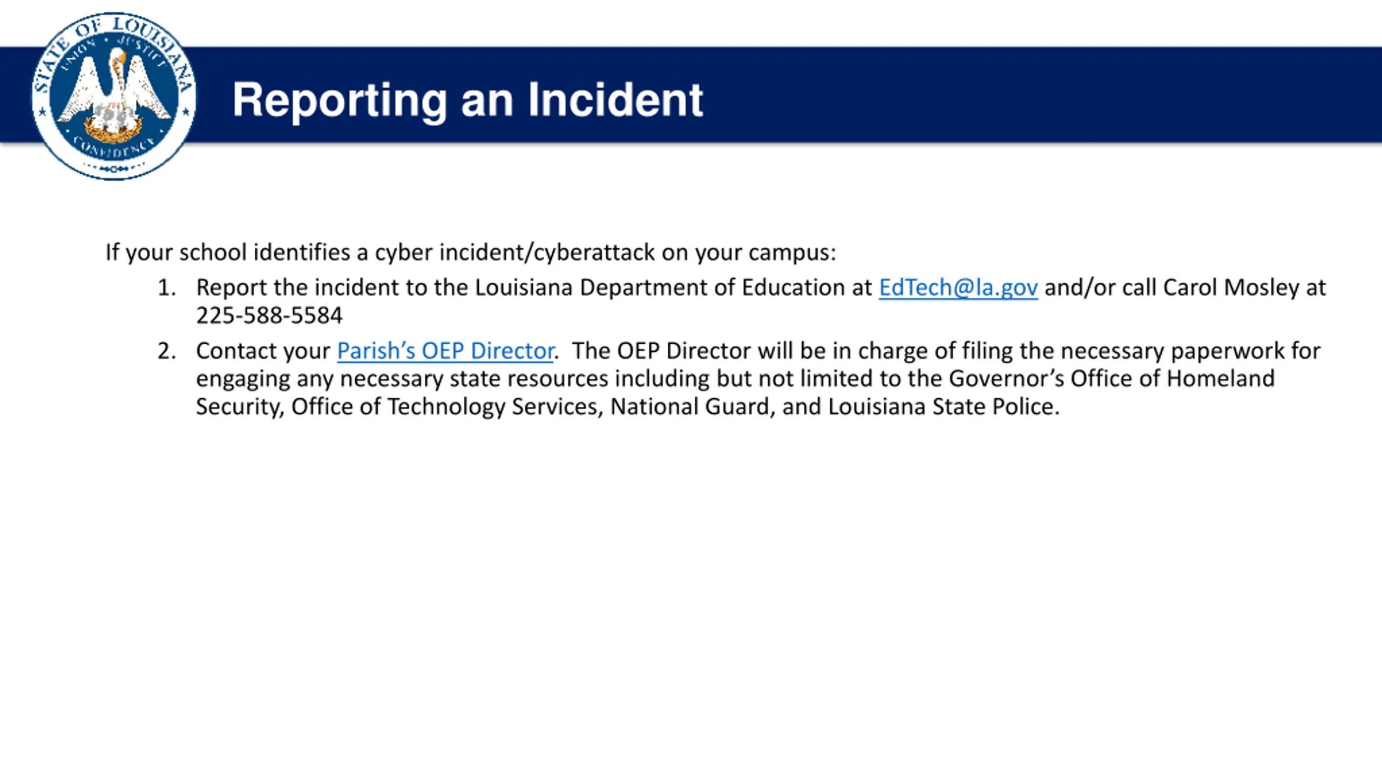Click the list number '2.' marker

(x=166, y=351)
